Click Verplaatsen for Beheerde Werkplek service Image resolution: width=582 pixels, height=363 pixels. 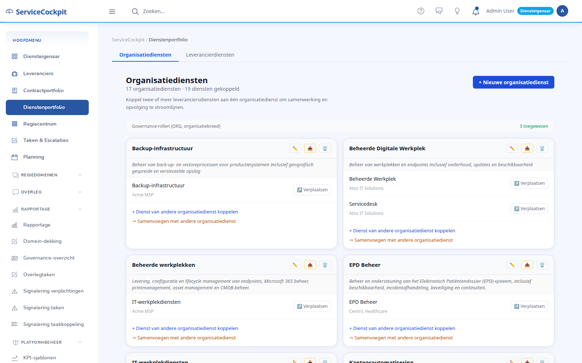point(529,183)
